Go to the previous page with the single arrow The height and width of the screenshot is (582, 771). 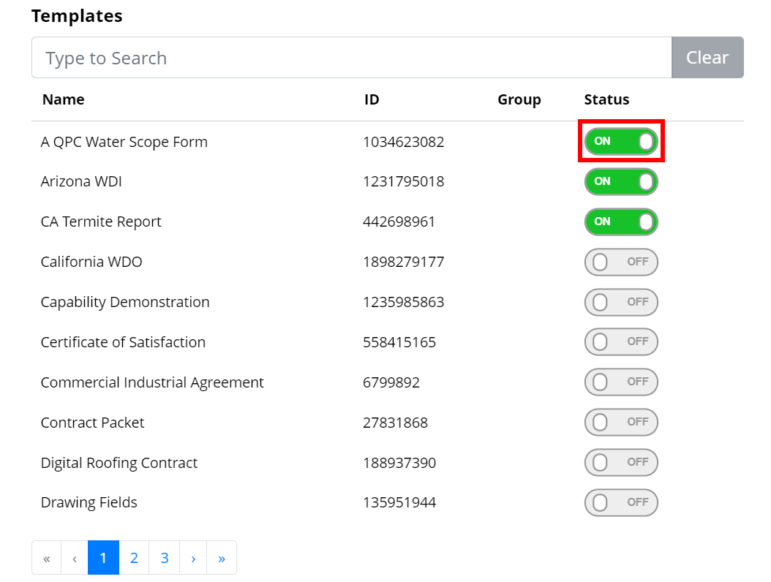(x=75, y=558)
